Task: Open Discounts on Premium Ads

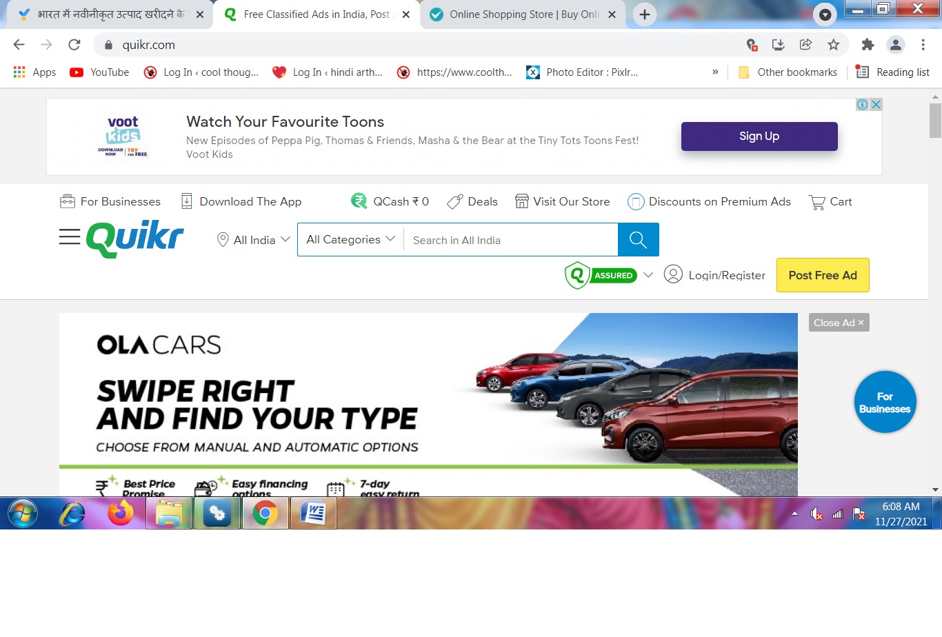Action: coord(710,202)
